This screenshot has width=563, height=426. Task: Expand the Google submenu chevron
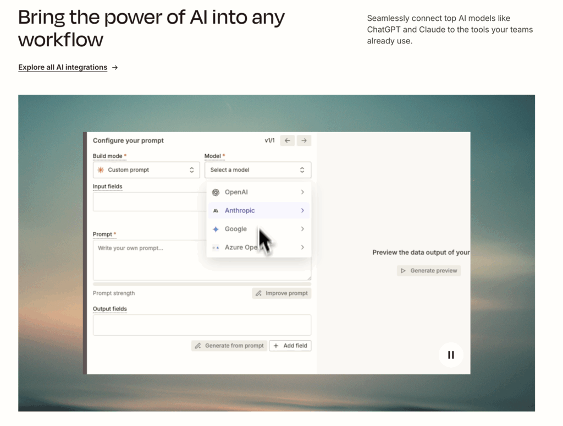(x=302, y=229)
